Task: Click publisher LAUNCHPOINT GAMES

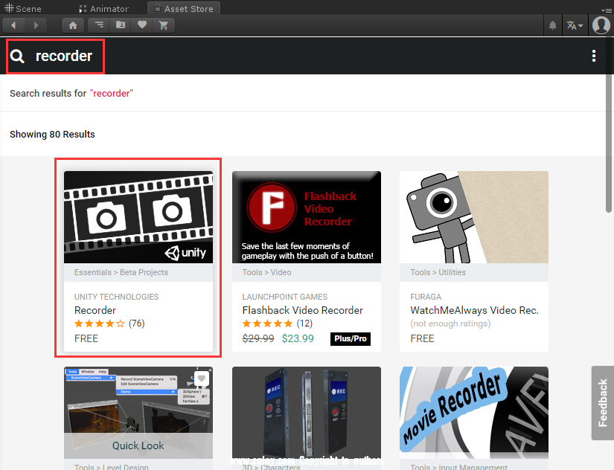Action: [x=285, y=297]
